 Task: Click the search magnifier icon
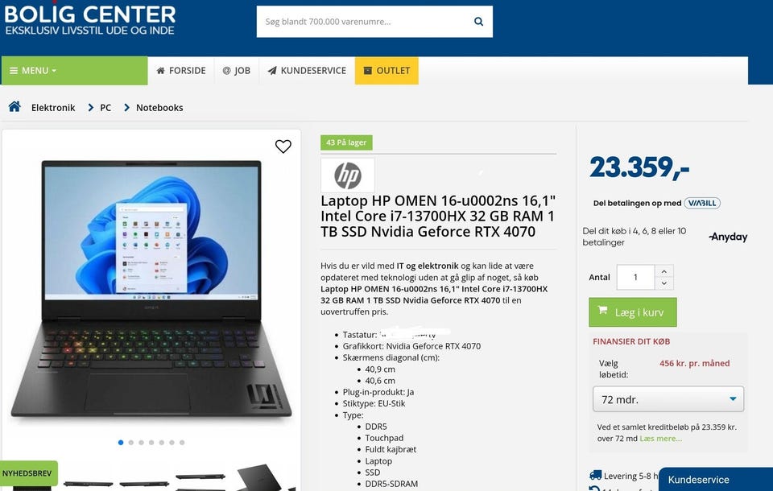pos(478,21)
